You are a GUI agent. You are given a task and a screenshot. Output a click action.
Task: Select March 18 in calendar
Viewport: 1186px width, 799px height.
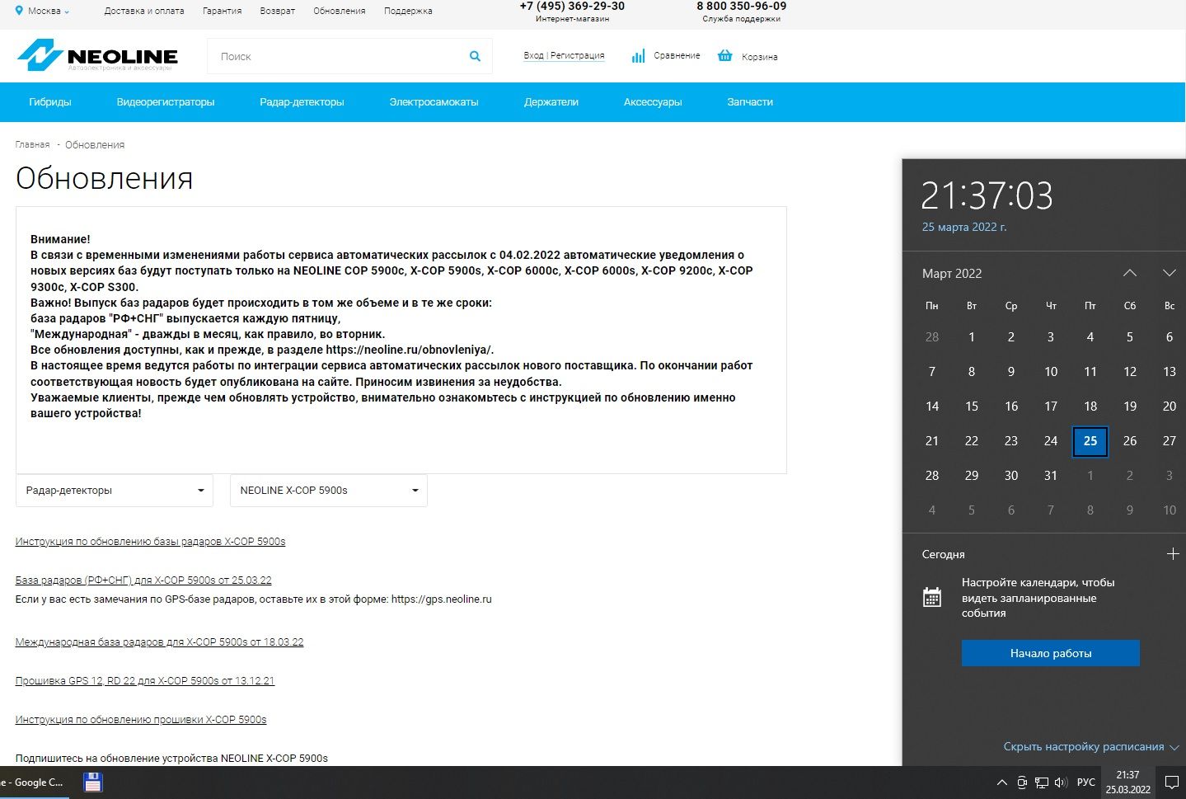click(1090, 407)
